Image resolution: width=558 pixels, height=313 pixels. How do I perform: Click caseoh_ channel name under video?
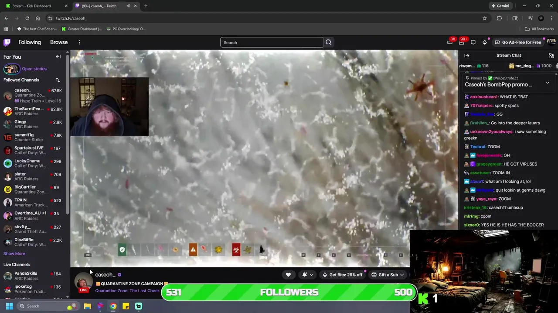point(105,275)
